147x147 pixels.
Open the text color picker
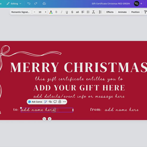coord(51,12)
